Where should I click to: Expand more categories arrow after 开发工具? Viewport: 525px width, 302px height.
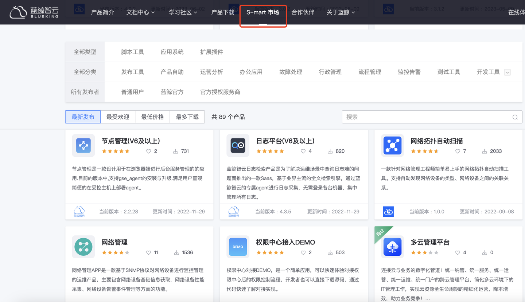pos(507,72)
